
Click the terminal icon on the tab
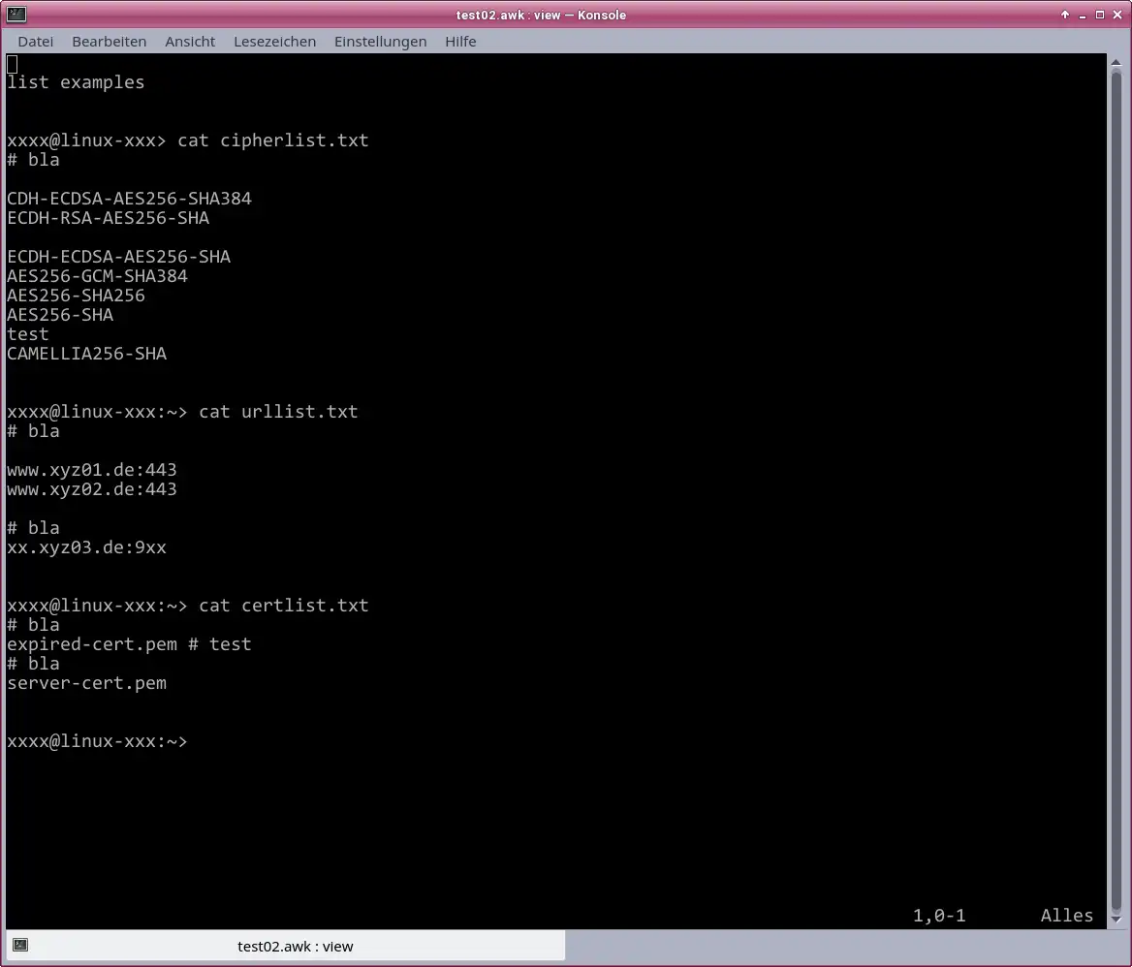[x=20, y=946]
